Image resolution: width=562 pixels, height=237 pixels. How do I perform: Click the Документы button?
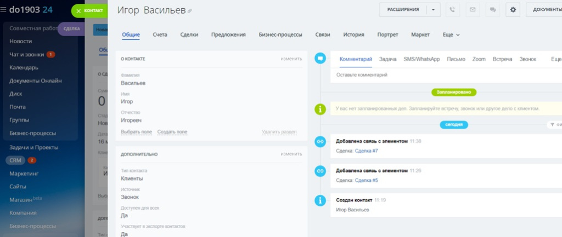(544, 10)
